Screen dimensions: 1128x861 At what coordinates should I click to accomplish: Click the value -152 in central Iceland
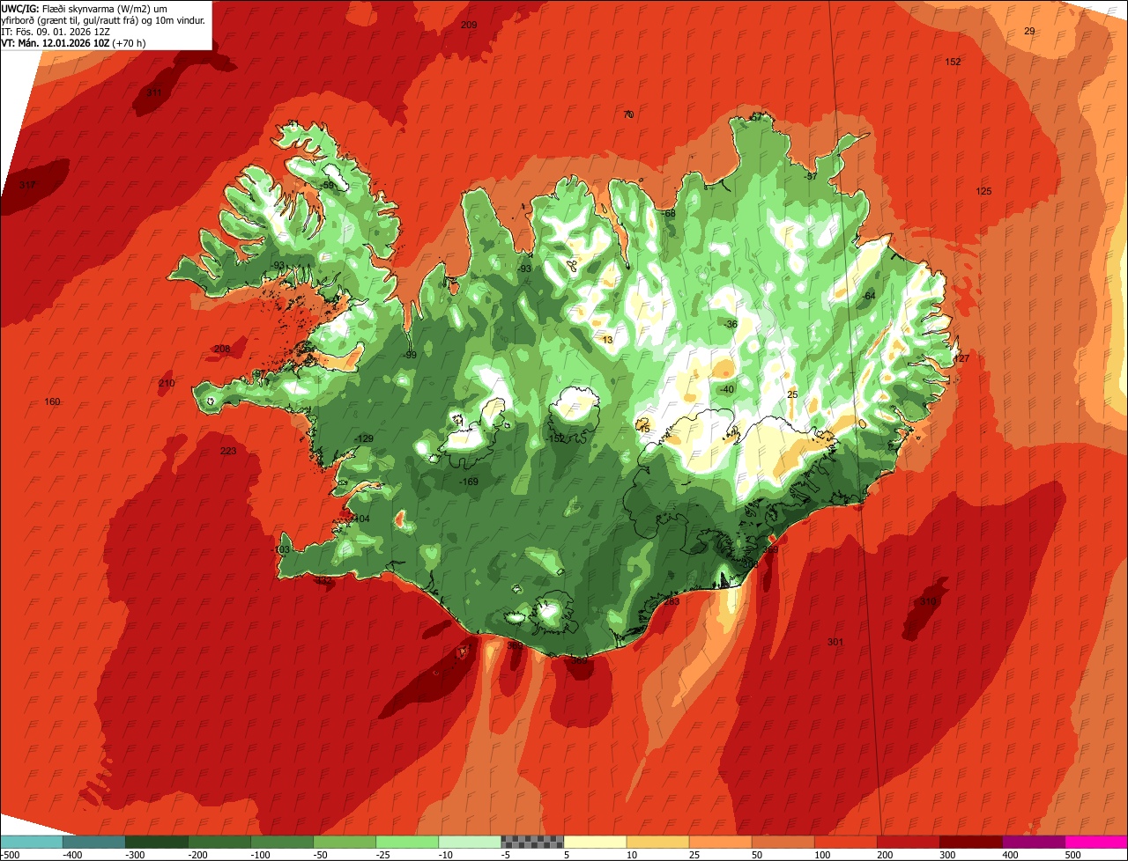tap(555, 438)
